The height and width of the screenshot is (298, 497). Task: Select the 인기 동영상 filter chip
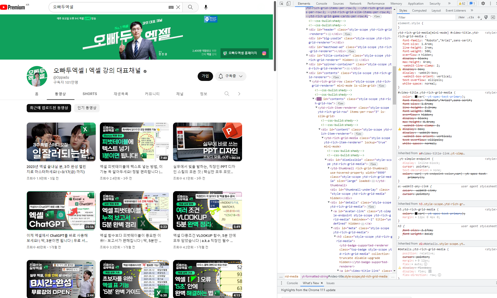pyautogui.click(x=87, y=108)
